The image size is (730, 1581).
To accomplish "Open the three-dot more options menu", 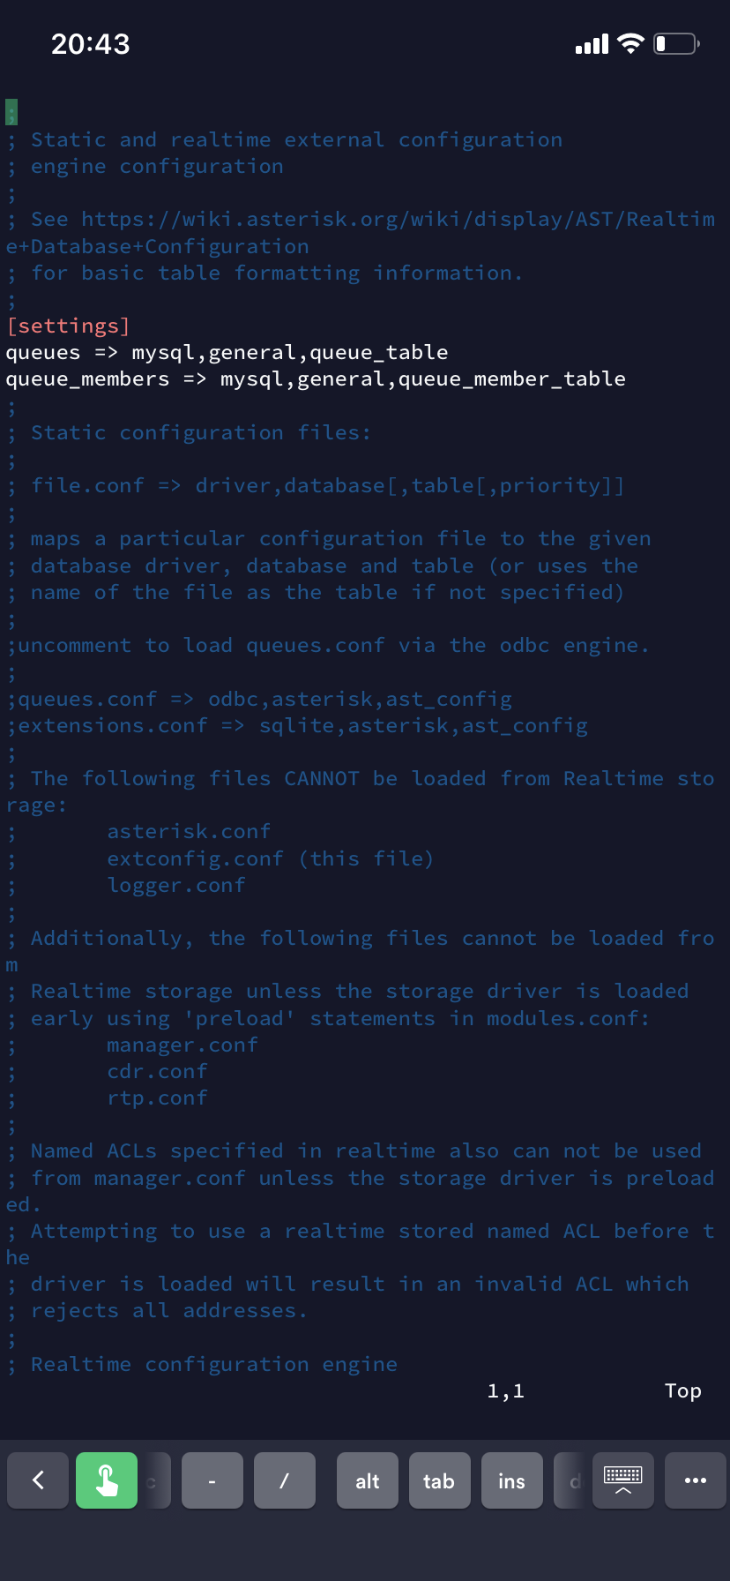I will tap(695, 1480).
